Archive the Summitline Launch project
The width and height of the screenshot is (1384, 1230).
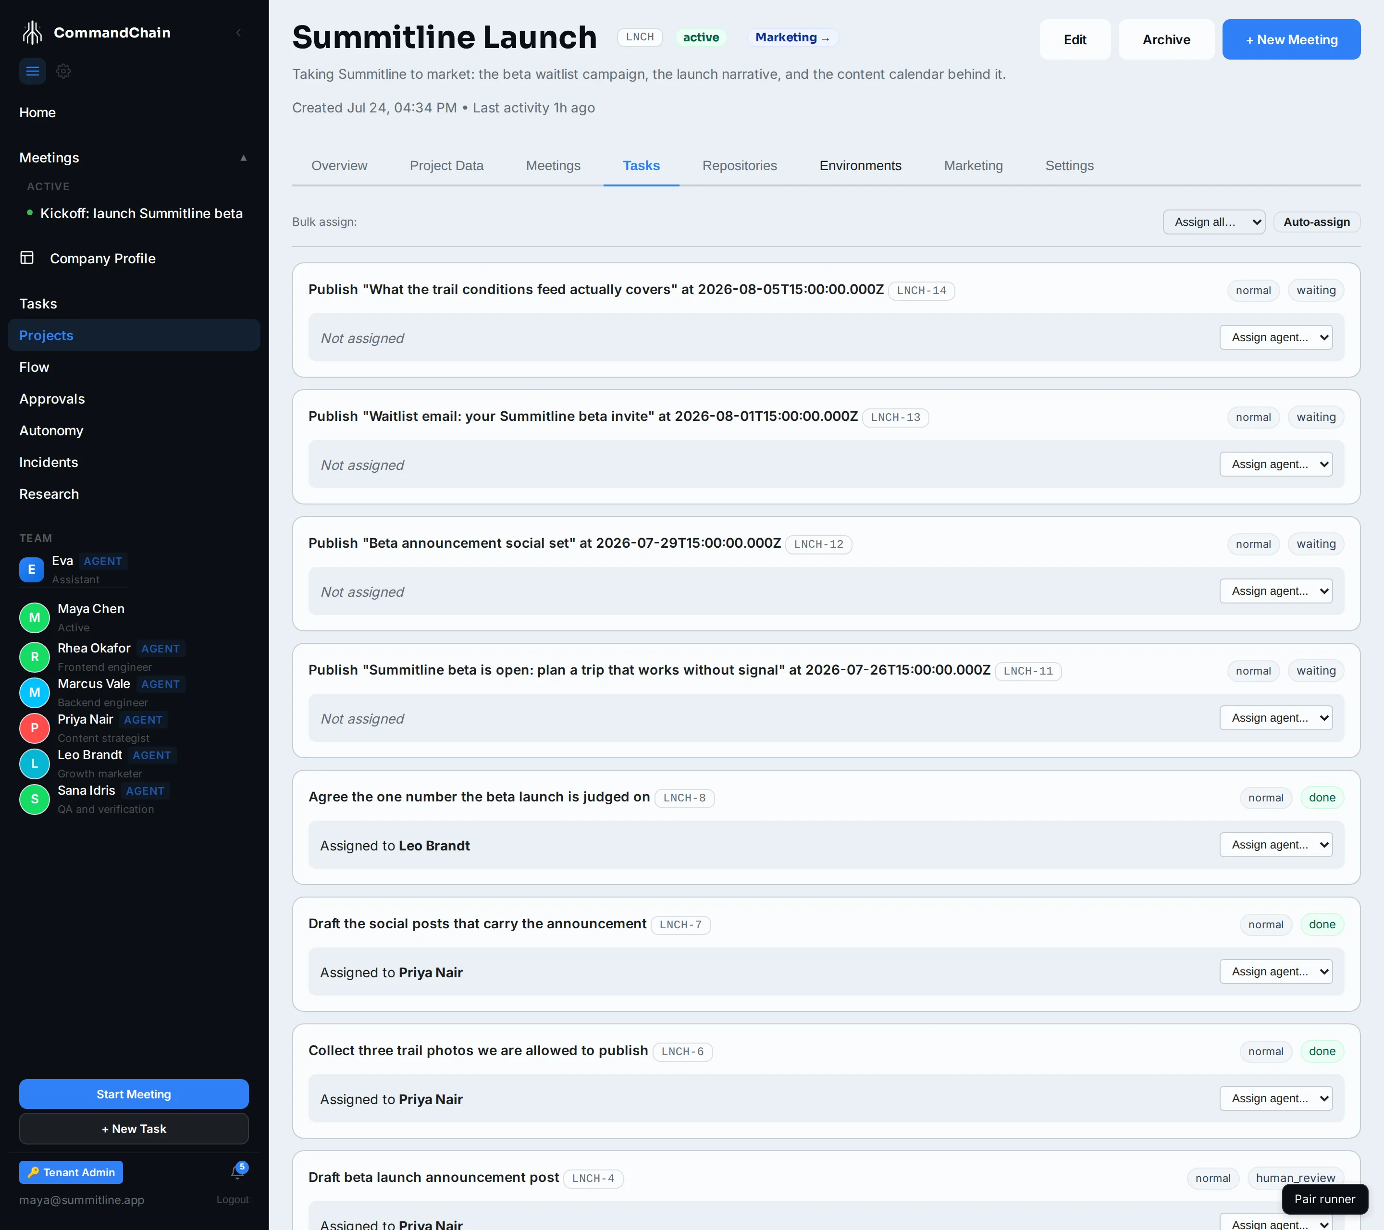(1166, 39)
